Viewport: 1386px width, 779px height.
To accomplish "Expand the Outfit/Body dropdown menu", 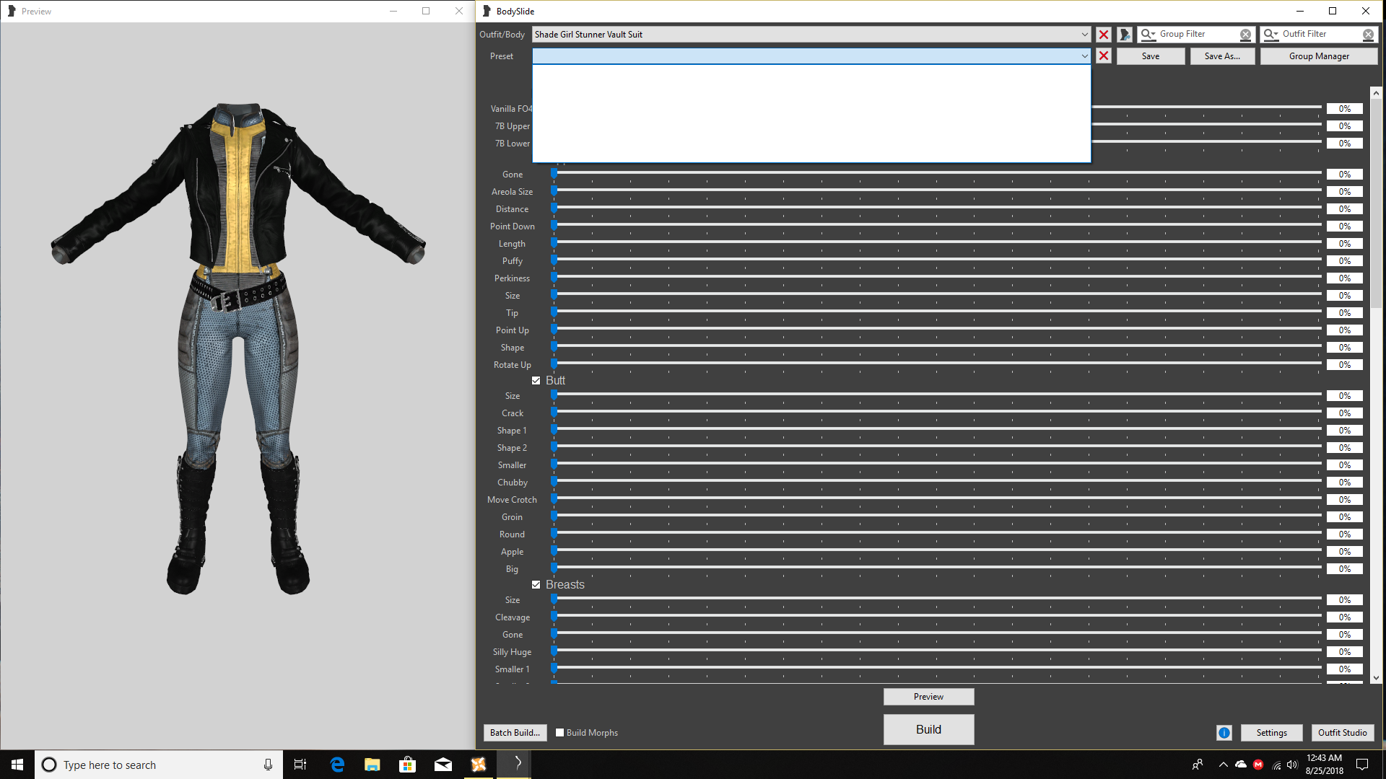I will click(1085, 34).
